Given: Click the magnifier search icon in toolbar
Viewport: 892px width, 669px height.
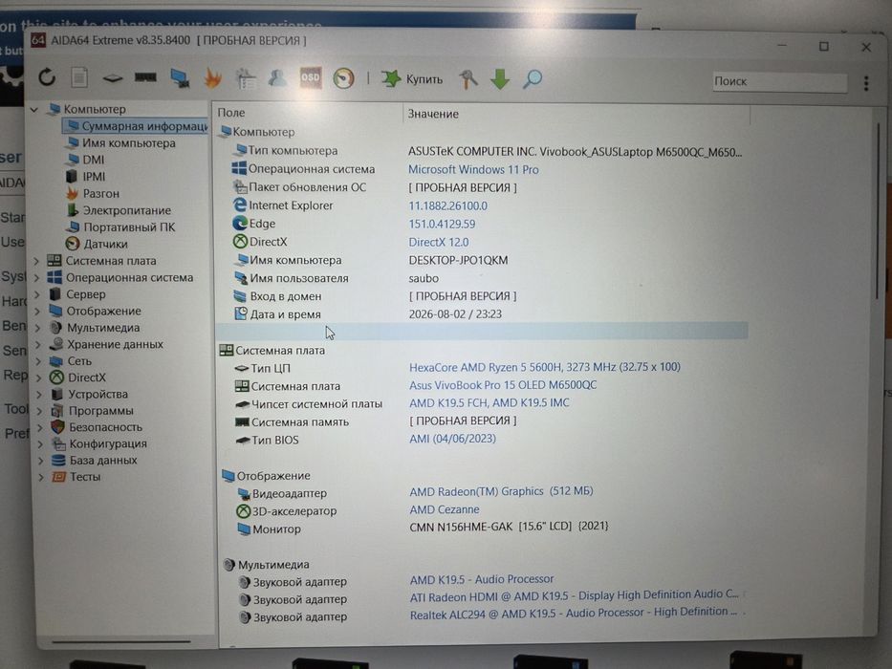Looking at the screenshot, I should pos(533,79).
